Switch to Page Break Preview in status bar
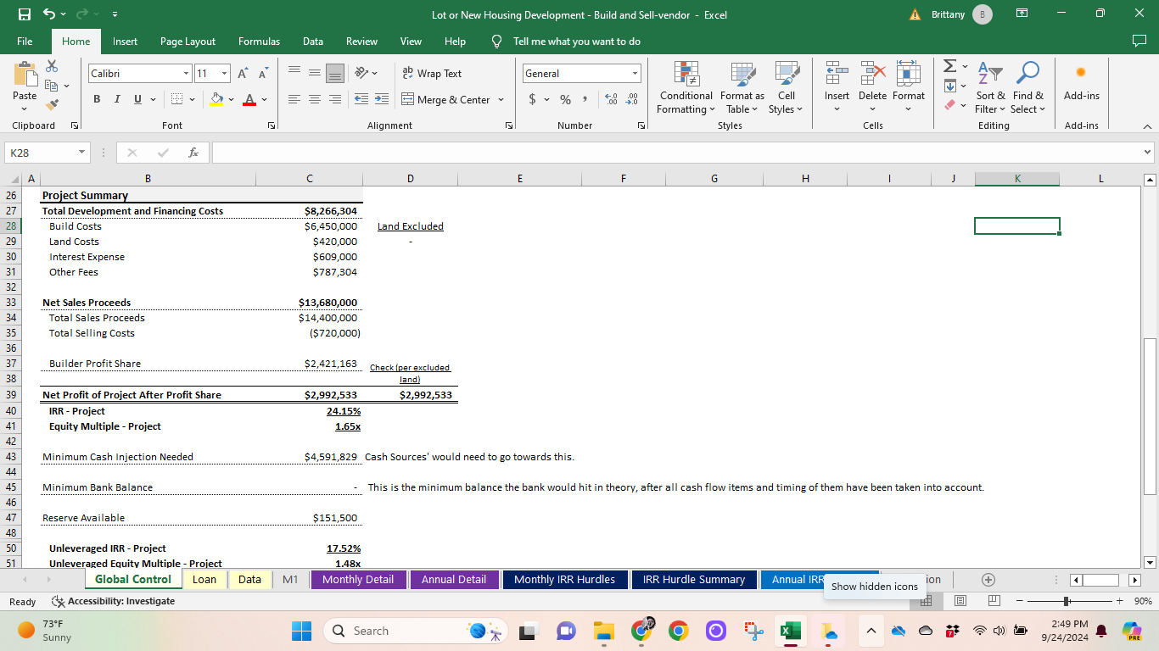 pyautogui.click(x=994, y=601)
